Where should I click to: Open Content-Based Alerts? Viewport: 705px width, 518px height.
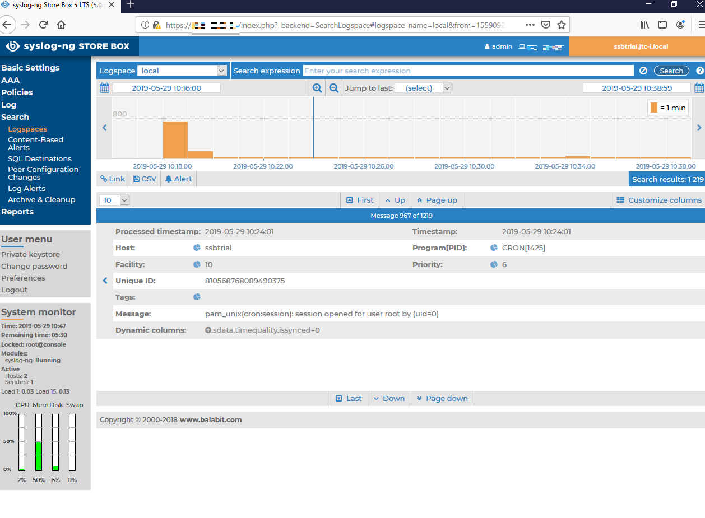click(x=35, y=143)
